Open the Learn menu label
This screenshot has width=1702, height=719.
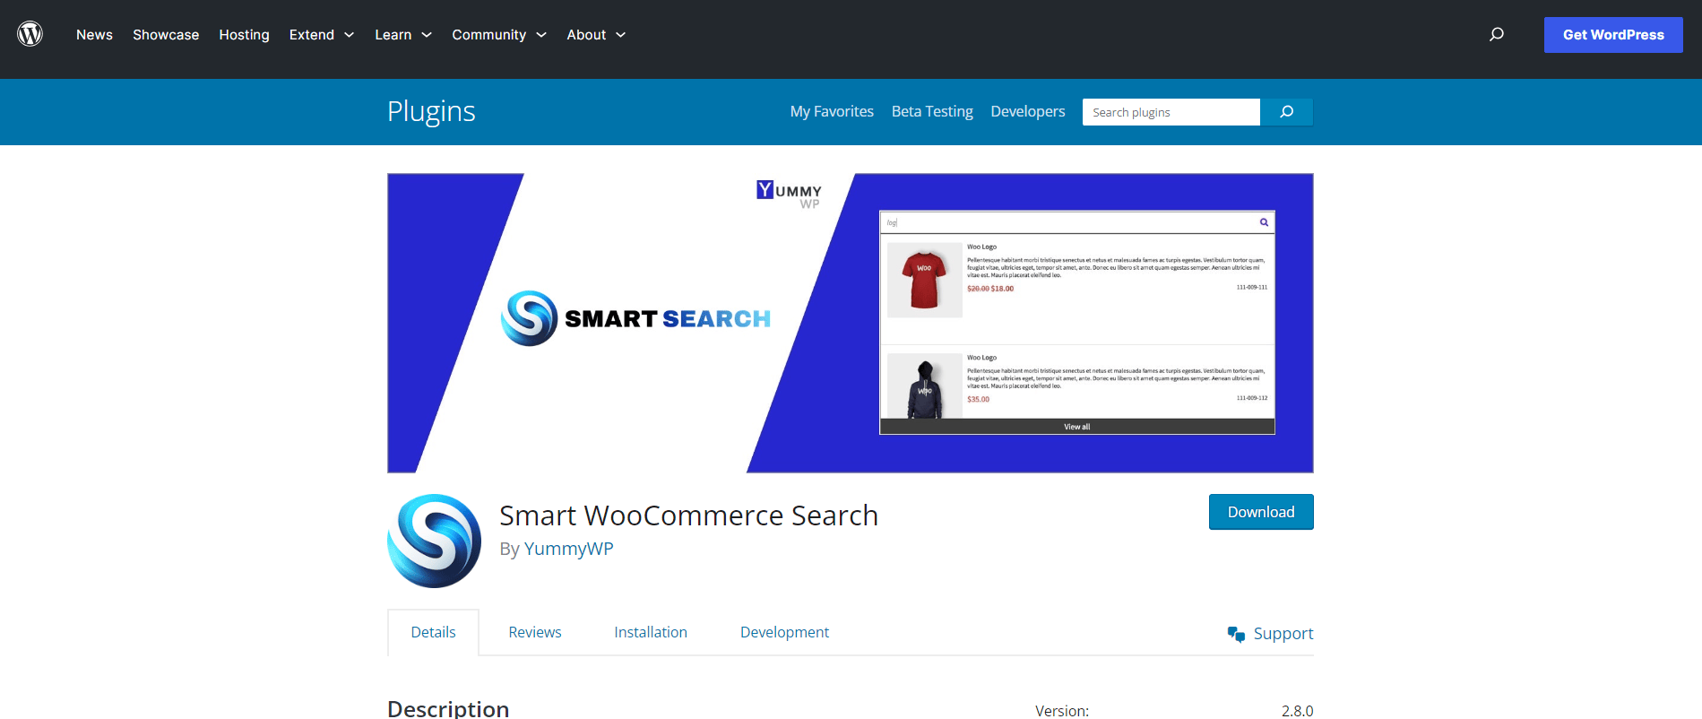pos(393,35)
